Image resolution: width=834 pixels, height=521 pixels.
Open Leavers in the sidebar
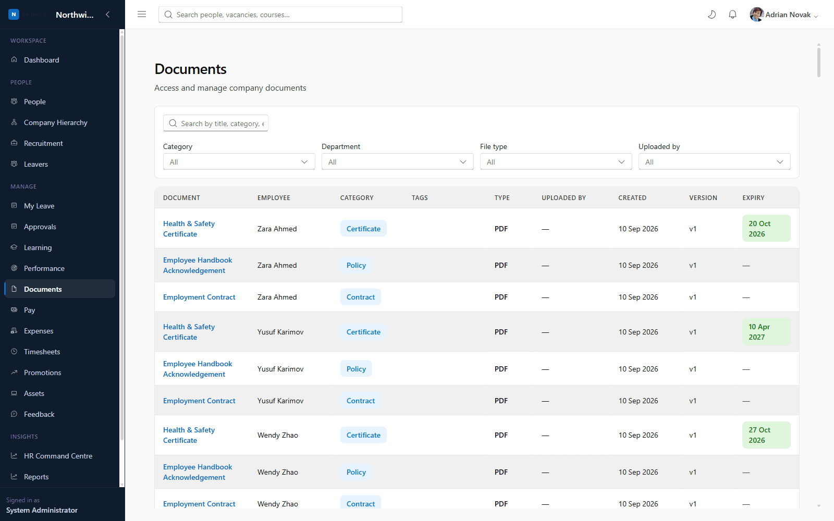pyautogui.click(x=59, y=164)
